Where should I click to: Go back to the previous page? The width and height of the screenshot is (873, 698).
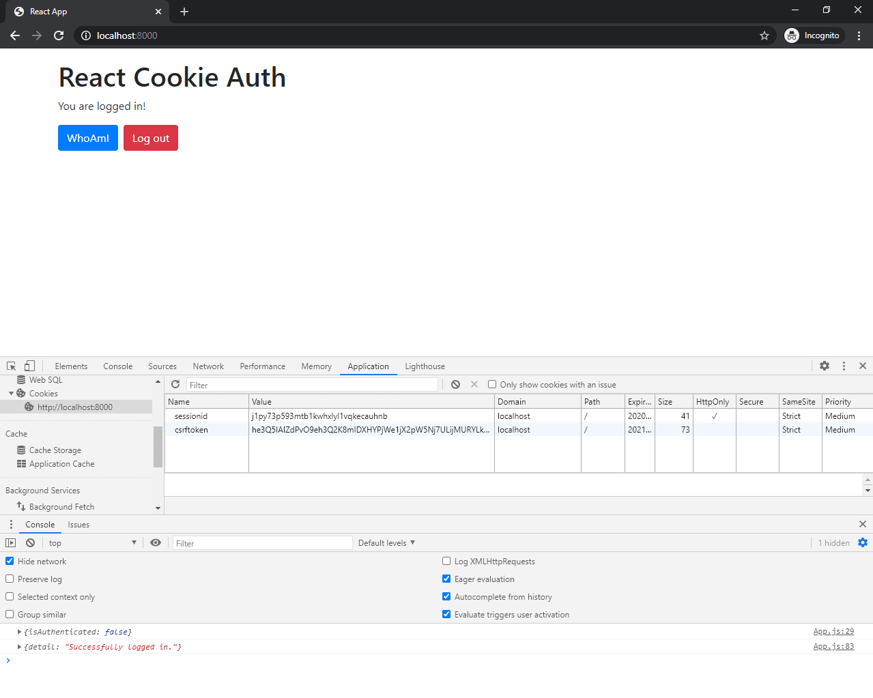[x=15, y=35]
